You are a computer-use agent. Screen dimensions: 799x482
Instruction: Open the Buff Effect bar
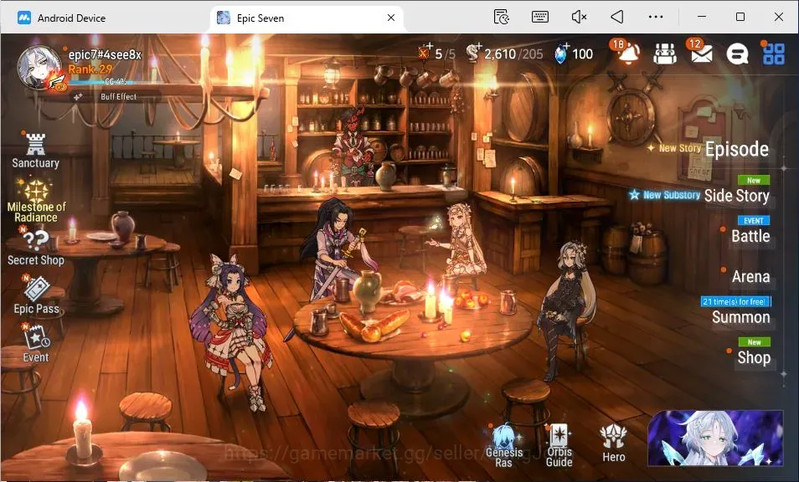click(x=117, y=96)
